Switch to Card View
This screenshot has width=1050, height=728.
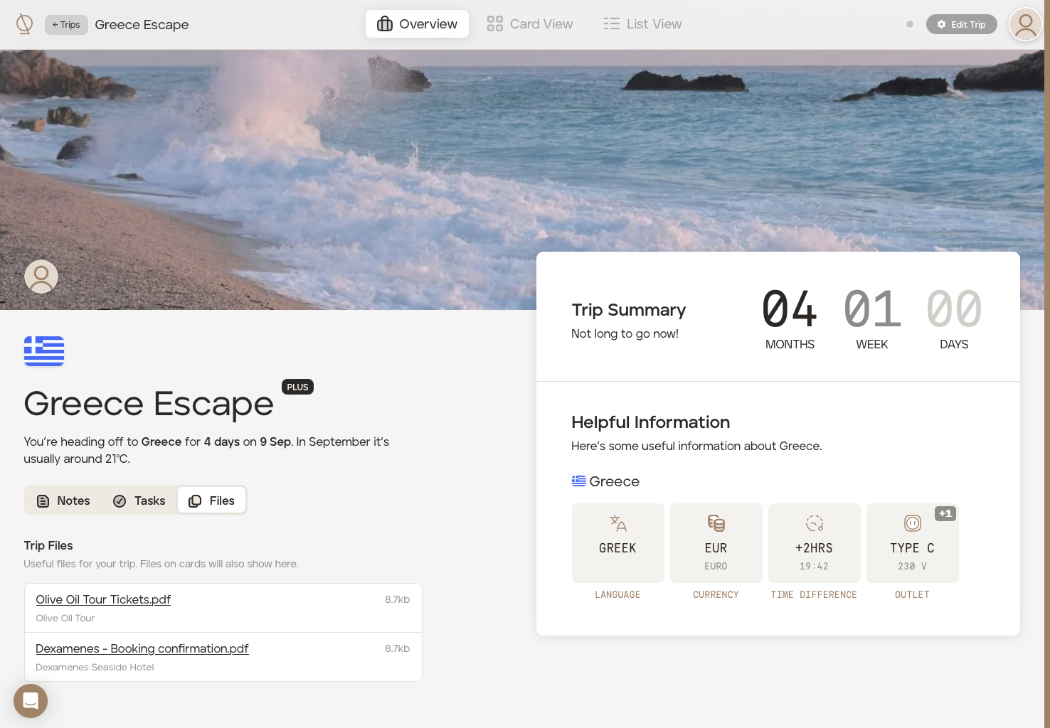click(x=530, y=24)
